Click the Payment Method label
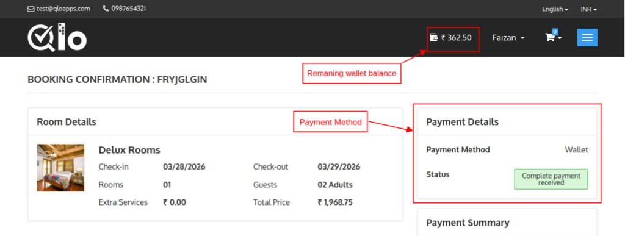The height and width of the screenshot is (236, 625). point(458,149)
